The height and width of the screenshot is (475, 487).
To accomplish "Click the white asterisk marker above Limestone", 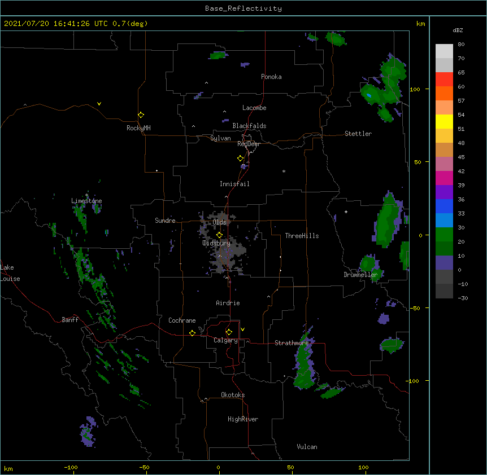I will coord(86,195).
